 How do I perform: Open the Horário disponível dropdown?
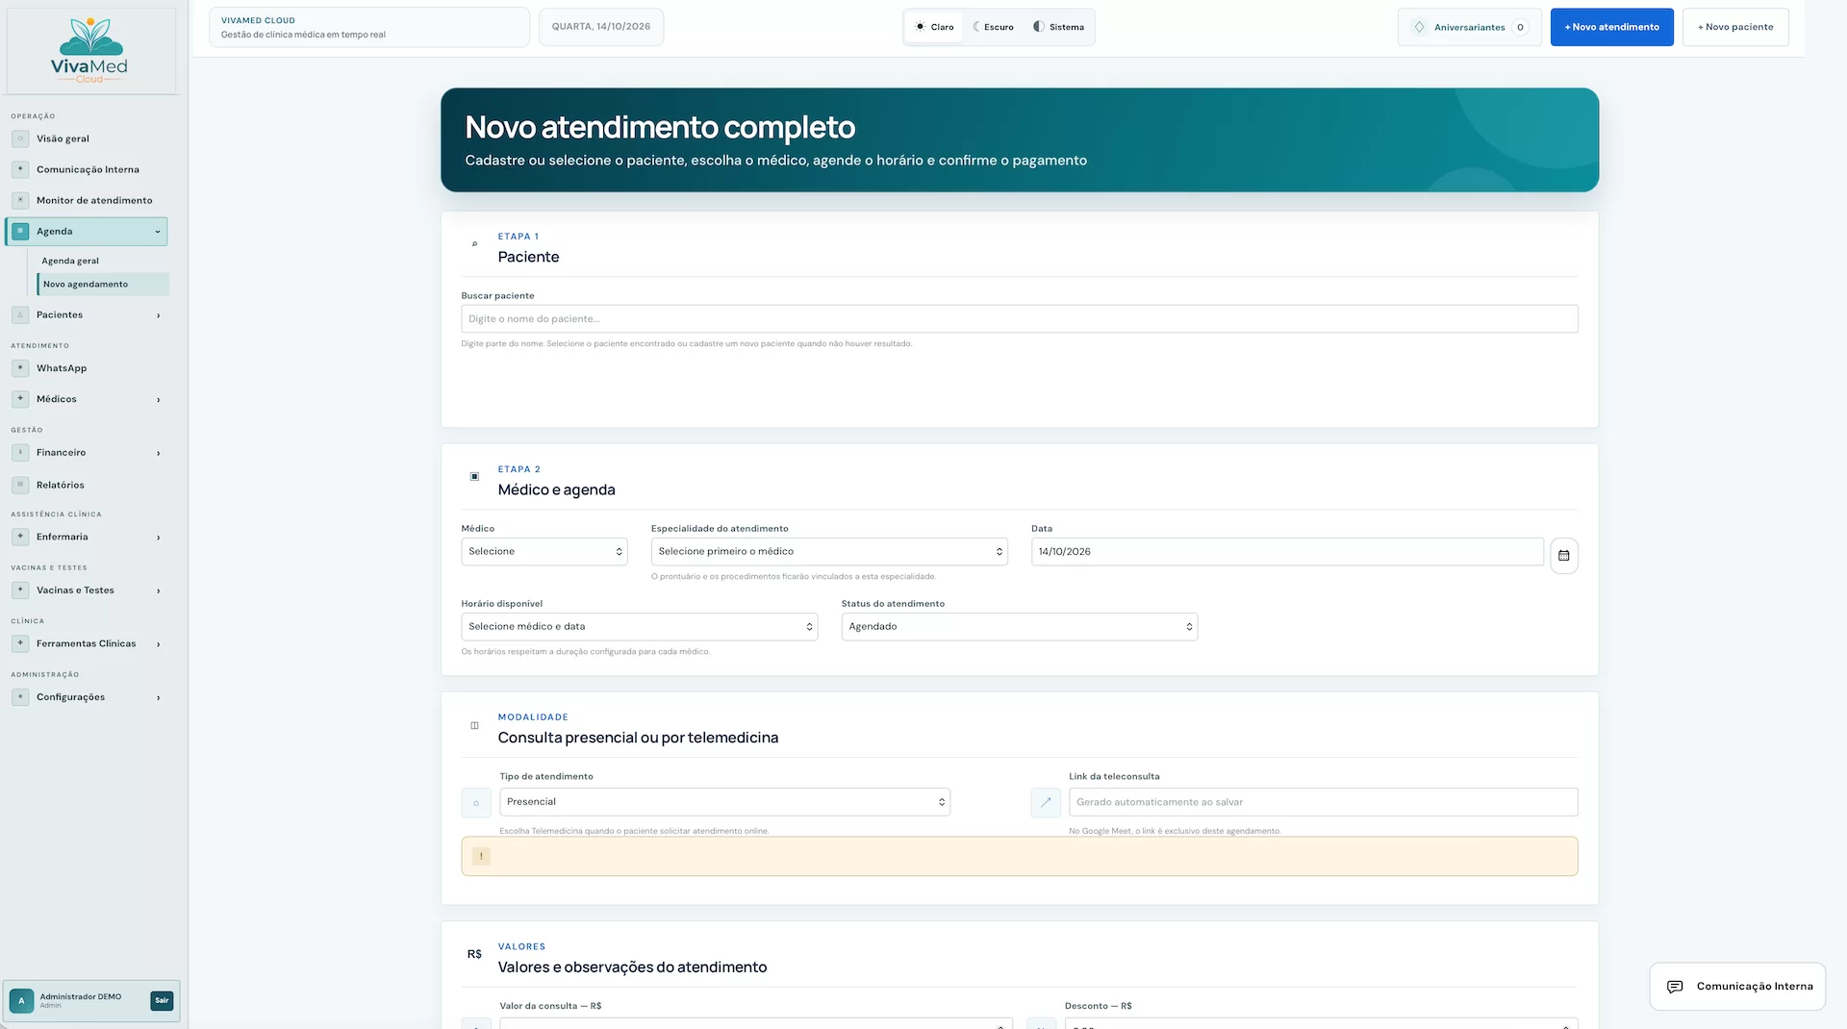[640, 627]
